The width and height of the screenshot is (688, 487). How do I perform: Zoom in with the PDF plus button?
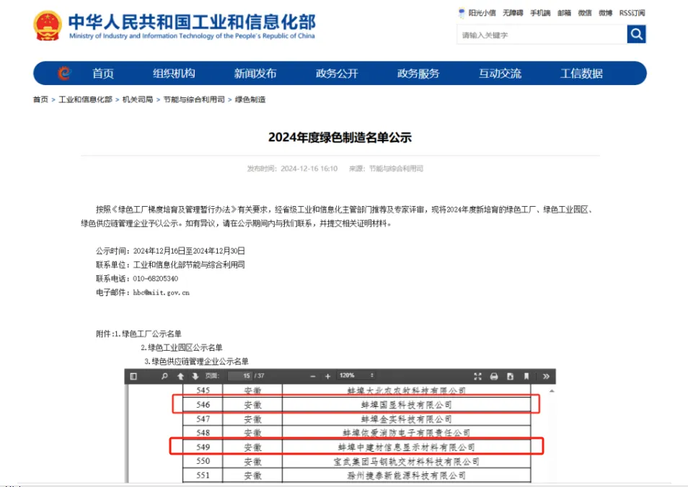(327, 376)
